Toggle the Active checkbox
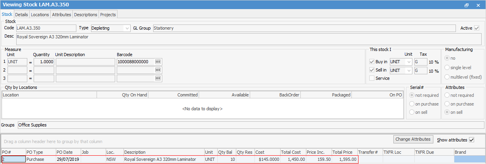Viewport: 486px width, 164px height. click(x=477, y=28)
